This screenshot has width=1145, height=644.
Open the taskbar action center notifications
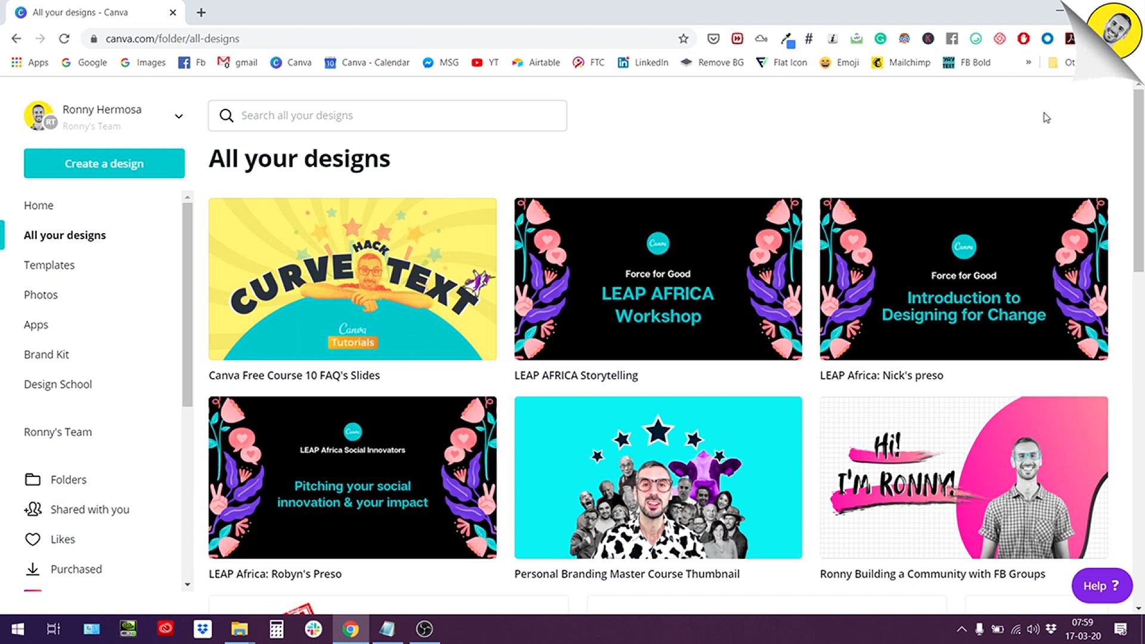(x=1121, y=629)
